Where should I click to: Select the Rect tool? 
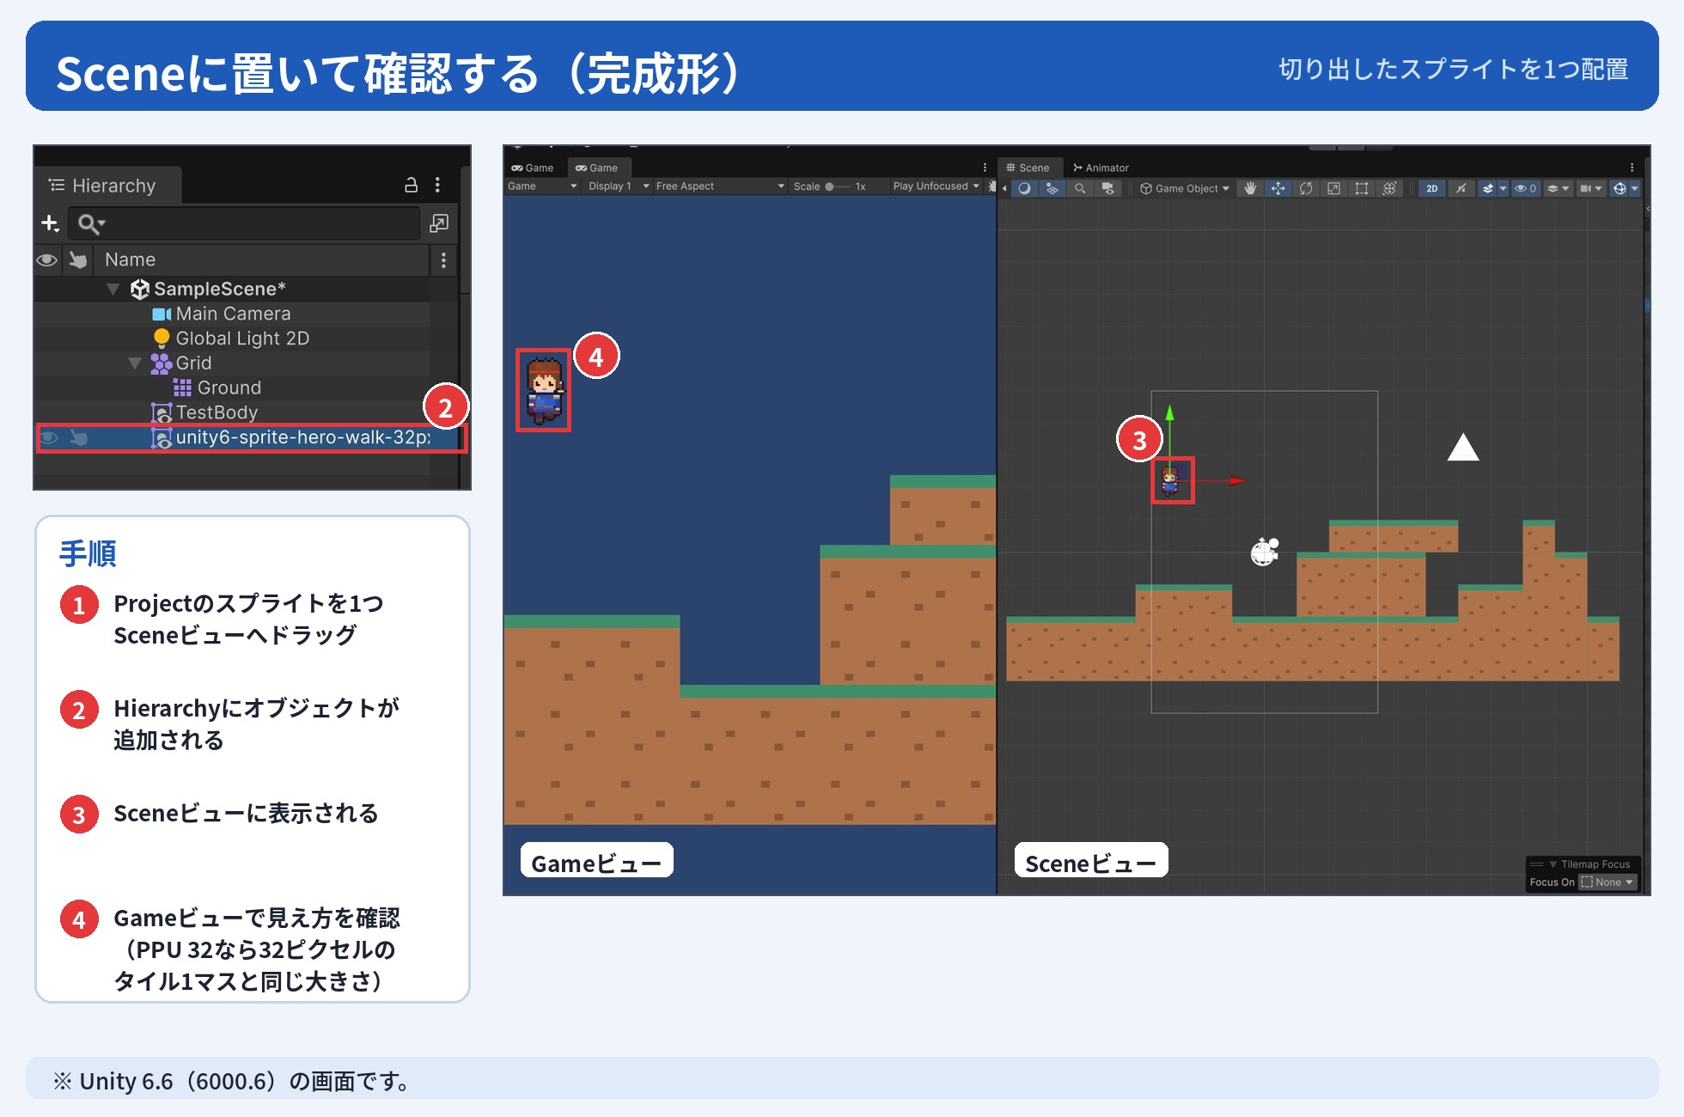pos(1362,188)
